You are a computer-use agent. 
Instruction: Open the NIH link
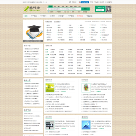[x=92, y=37]
